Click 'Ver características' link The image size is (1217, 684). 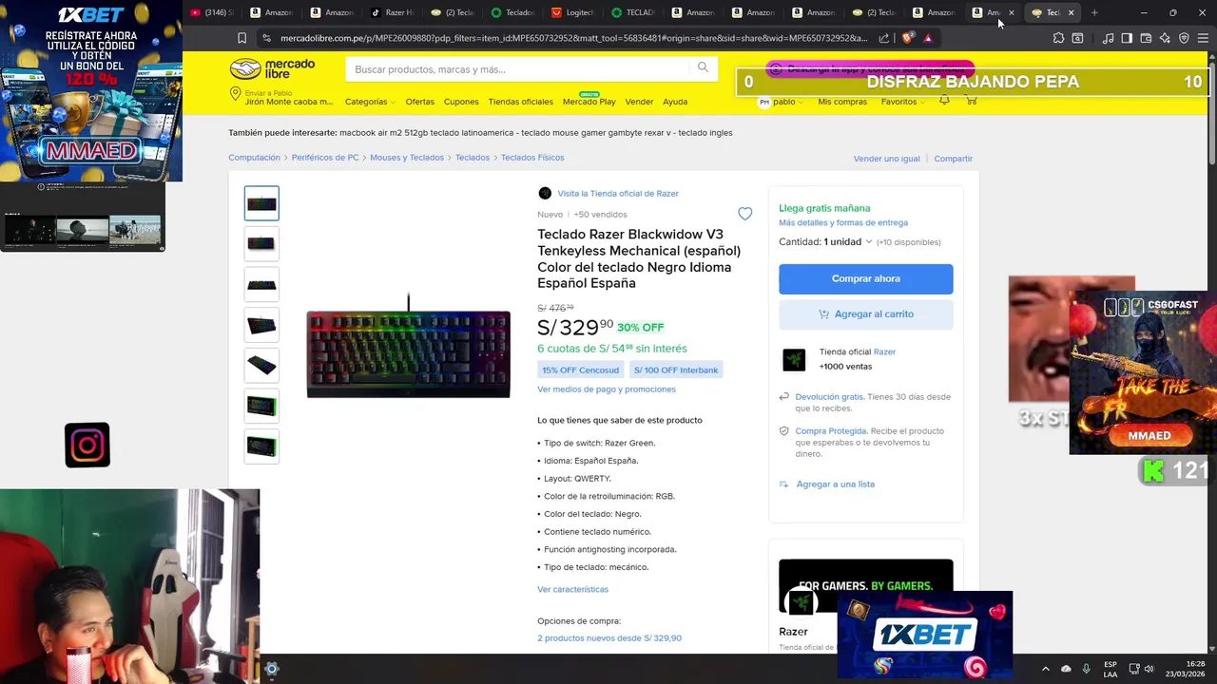click(x=572, y=589)
